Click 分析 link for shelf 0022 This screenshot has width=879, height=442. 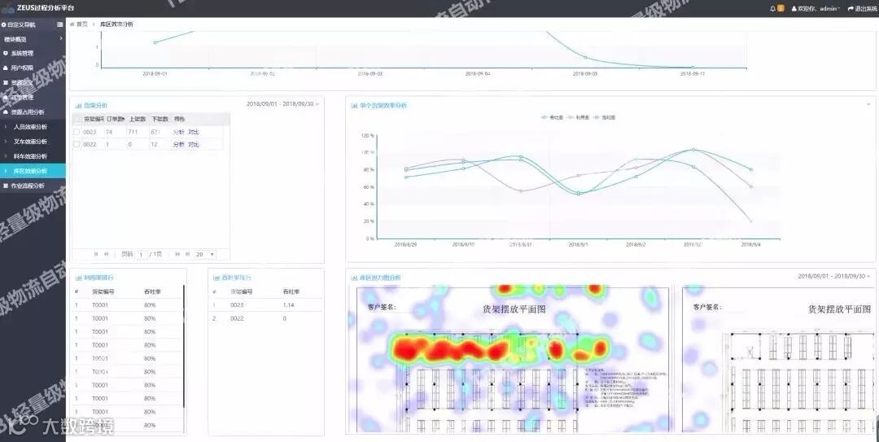[x=178, y=144]
